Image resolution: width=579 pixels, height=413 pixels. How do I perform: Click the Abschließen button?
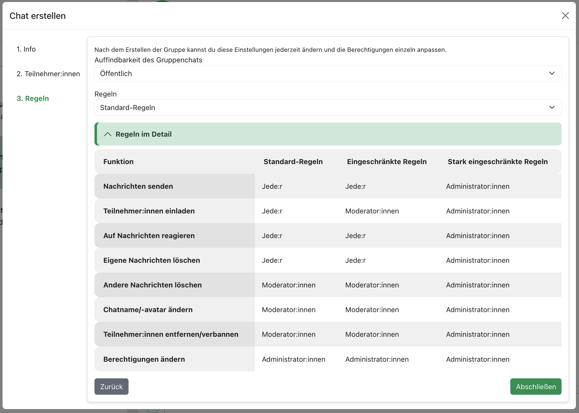tap(536, 387)
